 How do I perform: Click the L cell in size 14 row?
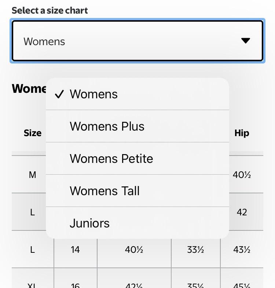tap(33, 250)
